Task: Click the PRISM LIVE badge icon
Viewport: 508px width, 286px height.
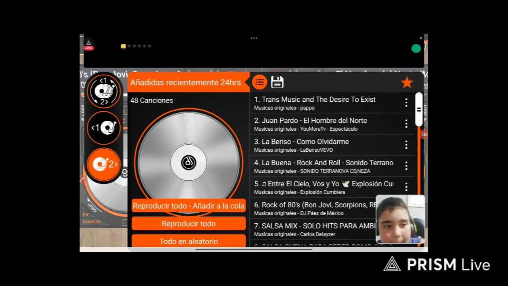Action: [89, 45]
